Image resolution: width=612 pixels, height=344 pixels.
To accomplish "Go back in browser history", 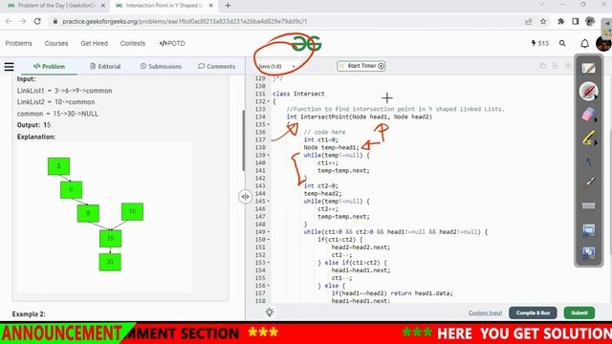I will tap(9, 21).
